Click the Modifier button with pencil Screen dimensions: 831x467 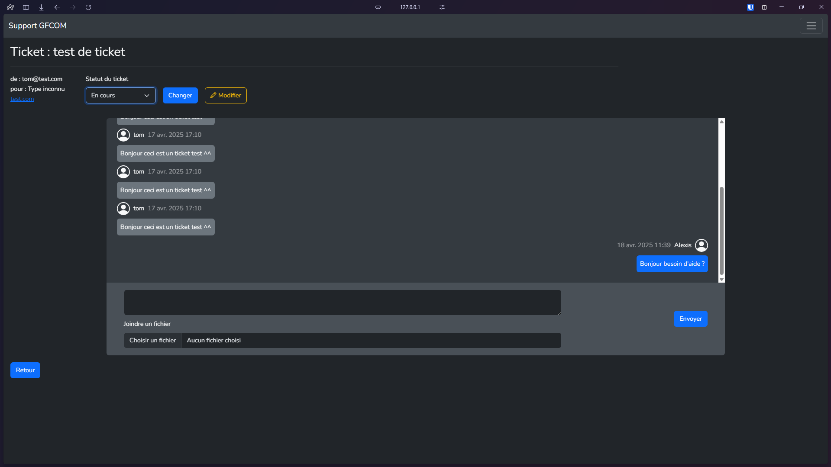coord(226,96)
